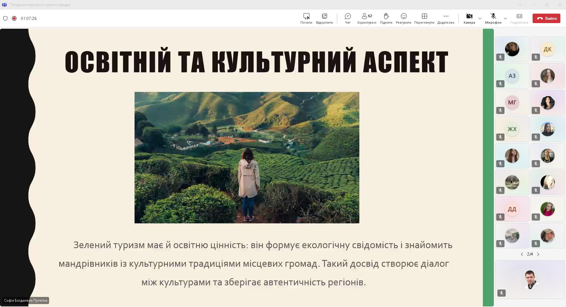Select participant photo next to ЖХ tile

coord(548,129)
